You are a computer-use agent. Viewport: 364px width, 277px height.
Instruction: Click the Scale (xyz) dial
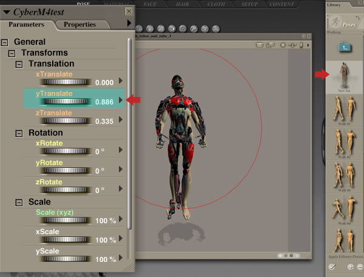point(66,220)
